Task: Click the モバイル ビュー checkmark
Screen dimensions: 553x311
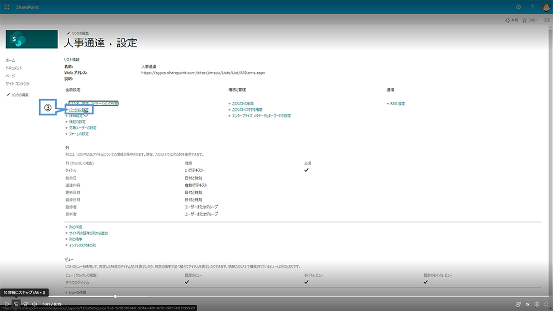Action: (306, 282)
